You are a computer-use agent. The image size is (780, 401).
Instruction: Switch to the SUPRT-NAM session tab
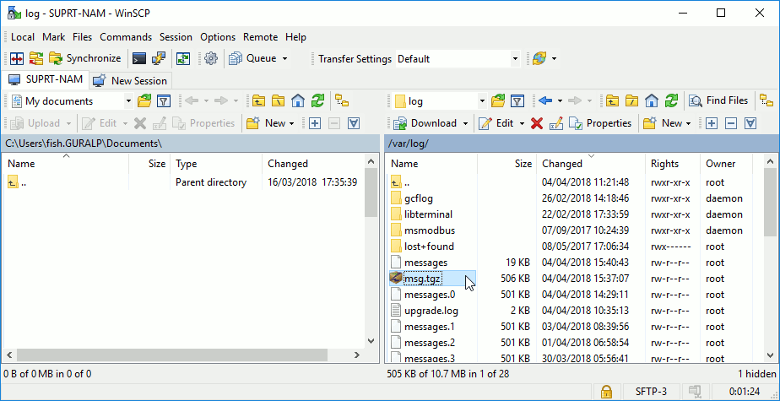click(46, 79)
